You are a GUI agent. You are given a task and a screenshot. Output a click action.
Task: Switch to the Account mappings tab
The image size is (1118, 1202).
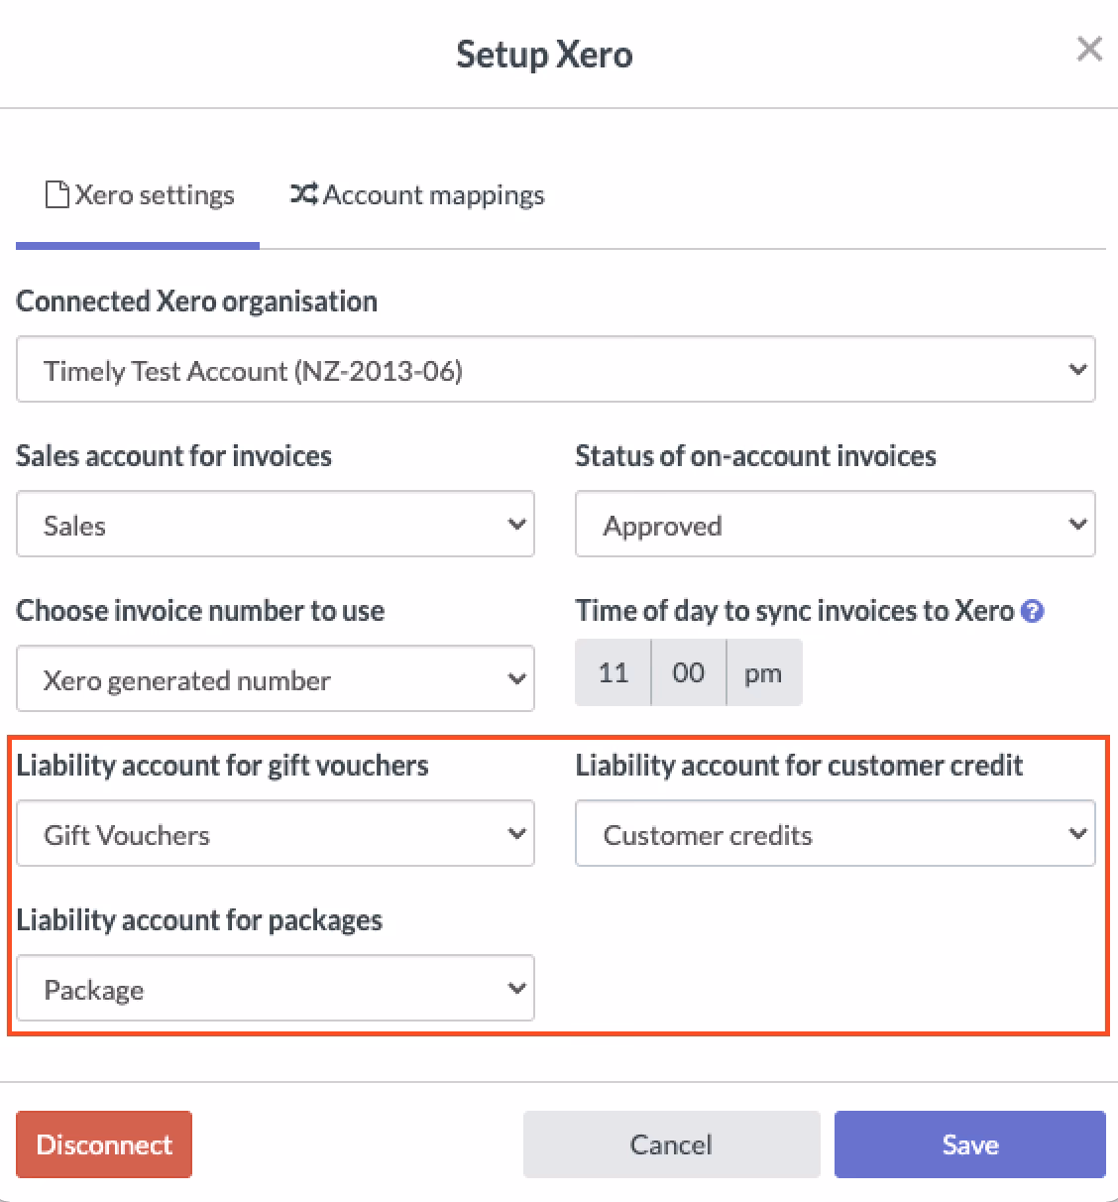point(431,194)
